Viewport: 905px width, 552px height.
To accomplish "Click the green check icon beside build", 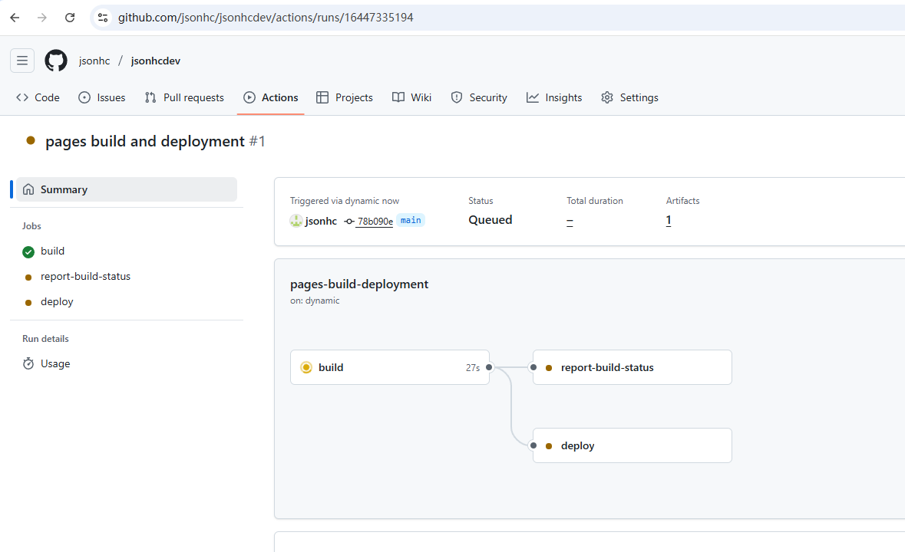I will (x=28, y=251).
